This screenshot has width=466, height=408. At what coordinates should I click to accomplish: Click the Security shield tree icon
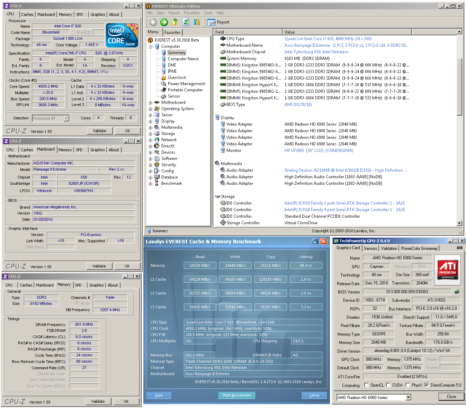[157, 165]
